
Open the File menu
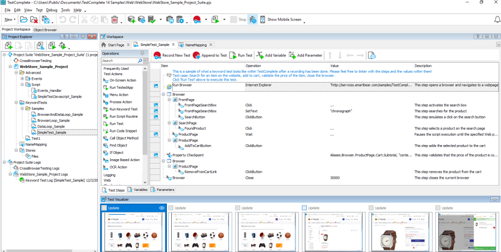[x=8, y=10]
